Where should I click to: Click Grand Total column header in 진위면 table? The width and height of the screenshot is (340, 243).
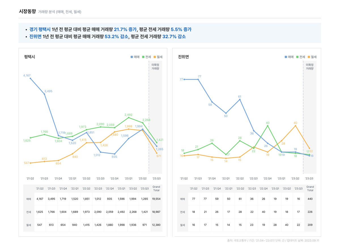(310, 189)
